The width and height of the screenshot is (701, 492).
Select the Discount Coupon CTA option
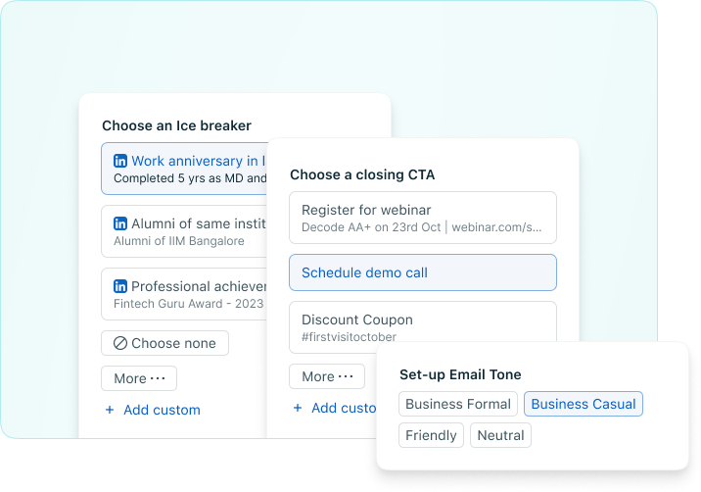point(422,327)
